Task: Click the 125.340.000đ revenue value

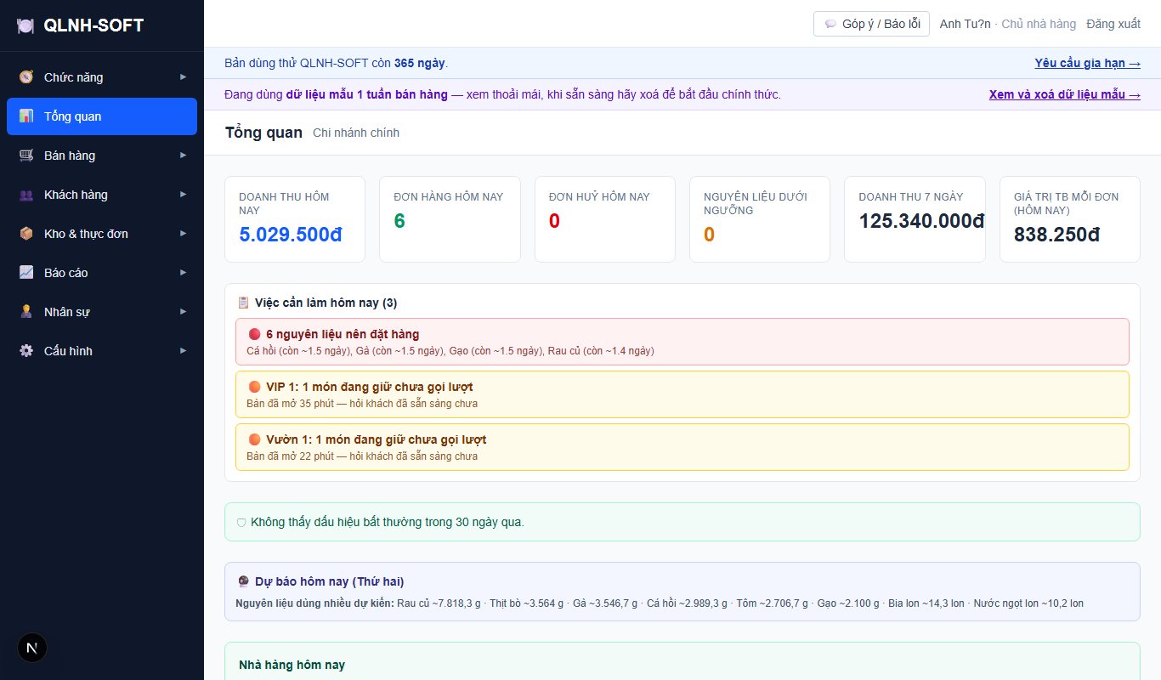Action: [x=922, y=221]
